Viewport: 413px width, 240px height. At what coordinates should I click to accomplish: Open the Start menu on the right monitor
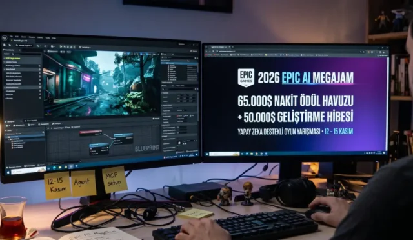pos(206,154)
